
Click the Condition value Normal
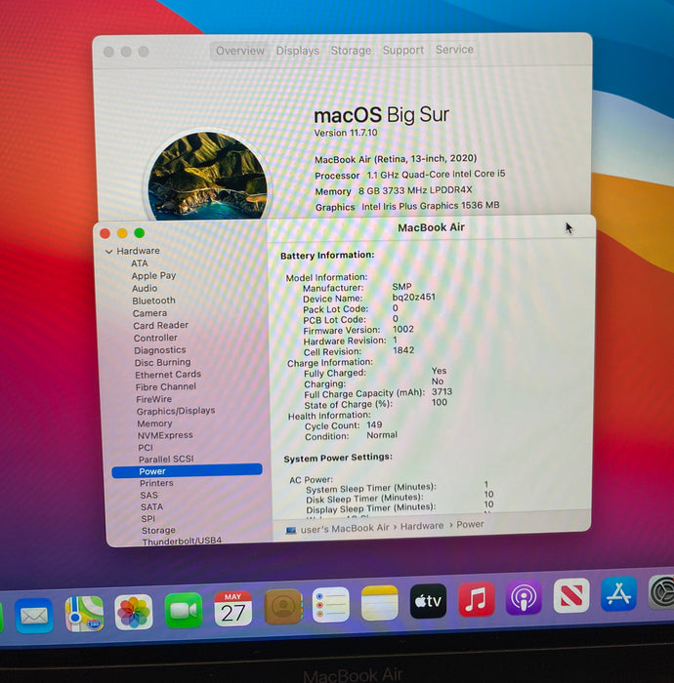click(x=382, y=435)
